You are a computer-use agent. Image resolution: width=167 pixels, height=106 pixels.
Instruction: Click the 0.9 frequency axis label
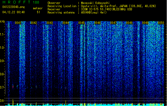[x=2, y=61]
